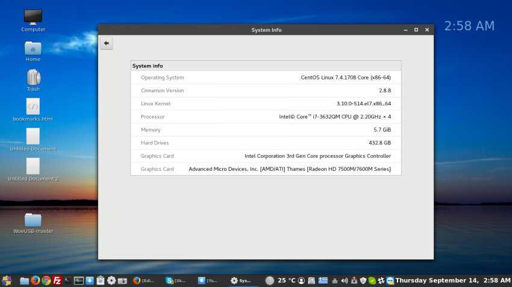Open the sound volume applet
This screenshot has height=287, width=512.
(x=345, y=280)
